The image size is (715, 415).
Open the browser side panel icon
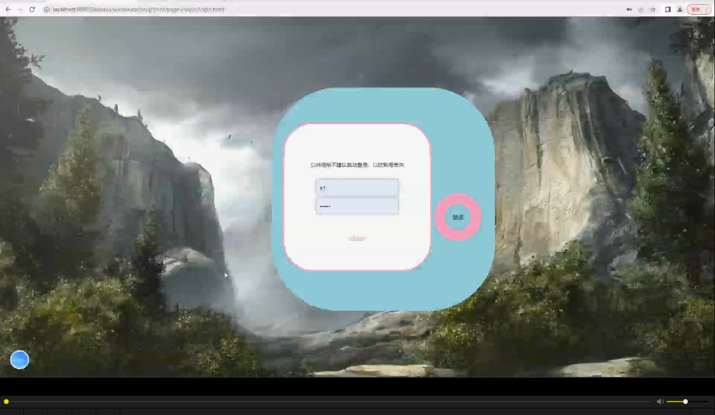click(x=668, y=9)
